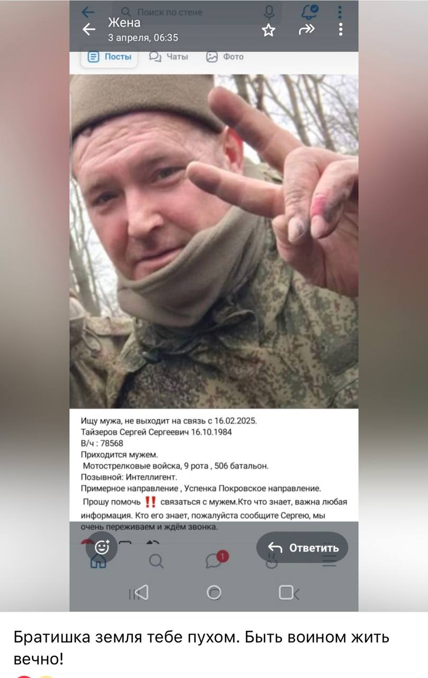Tap Android back navigation triangle
The height and width of the screenshot is (678, 428).
tap(139, 592)
